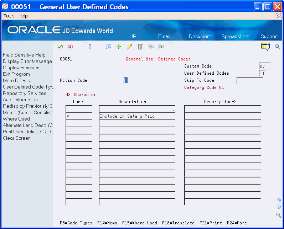Choose Display Error Message
Screen dimensions: 284x229
27,61
